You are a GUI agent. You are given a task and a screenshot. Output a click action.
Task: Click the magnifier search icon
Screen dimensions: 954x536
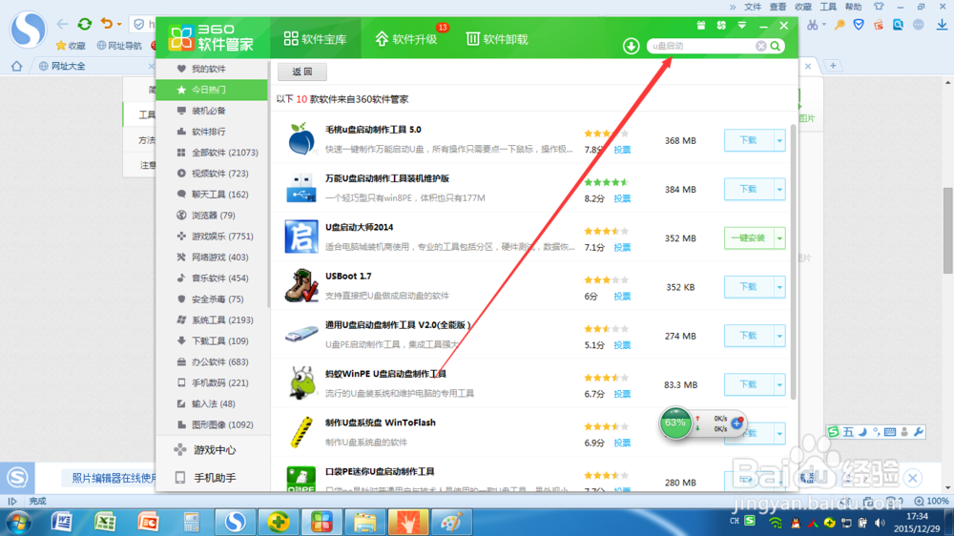775,46
